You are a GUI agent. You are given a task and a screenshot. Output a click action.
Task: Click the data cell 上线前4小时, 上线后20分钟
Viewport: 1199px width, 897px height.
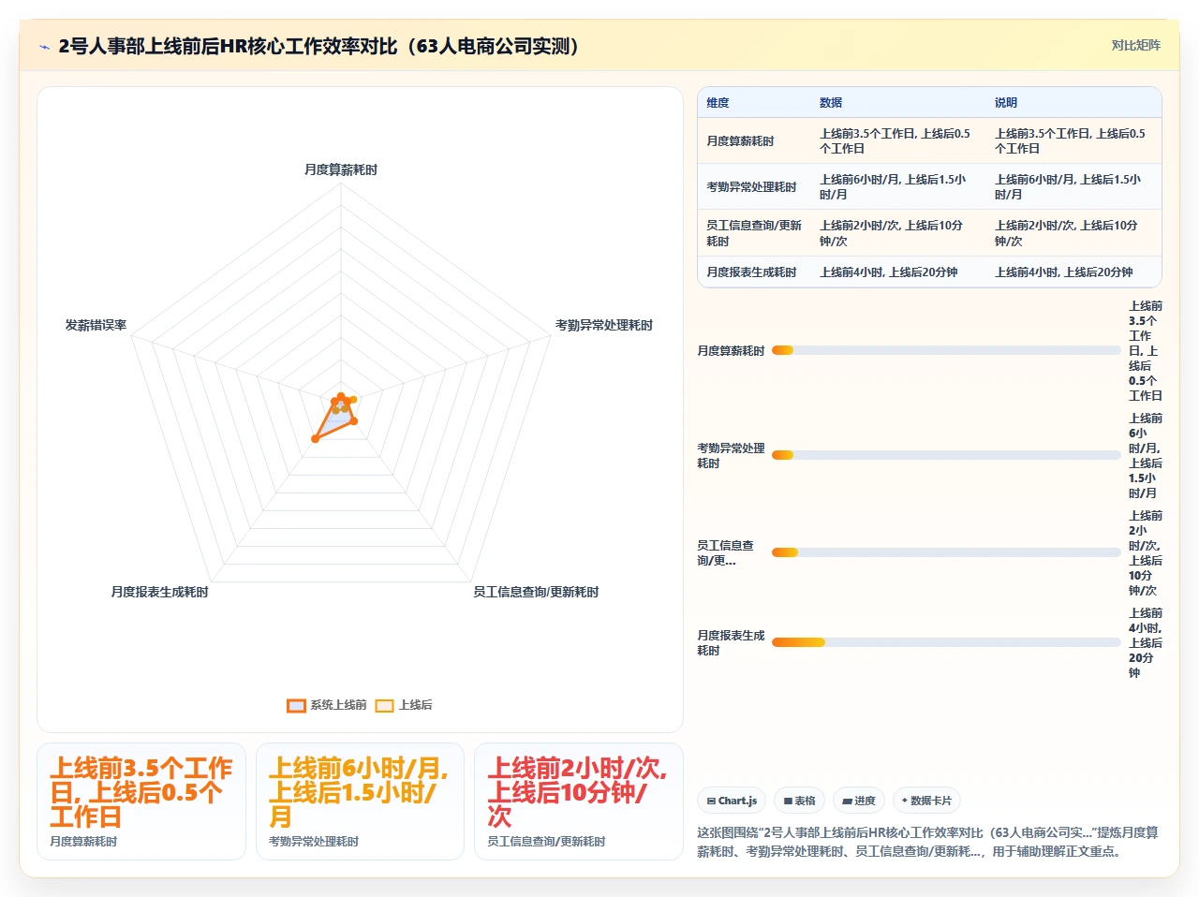click(x=888, y=272)
